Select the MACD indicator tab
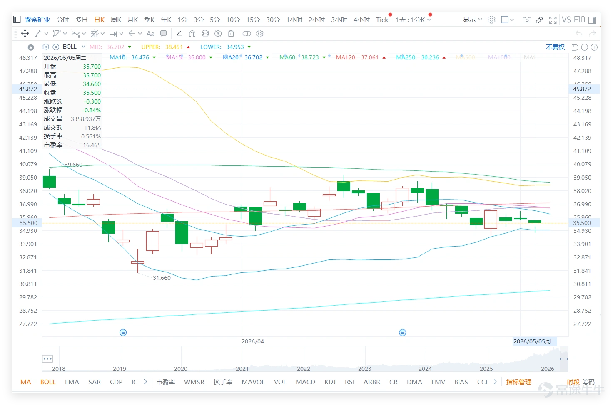This screenshot has width=613, height=405. tap(305, 382)
